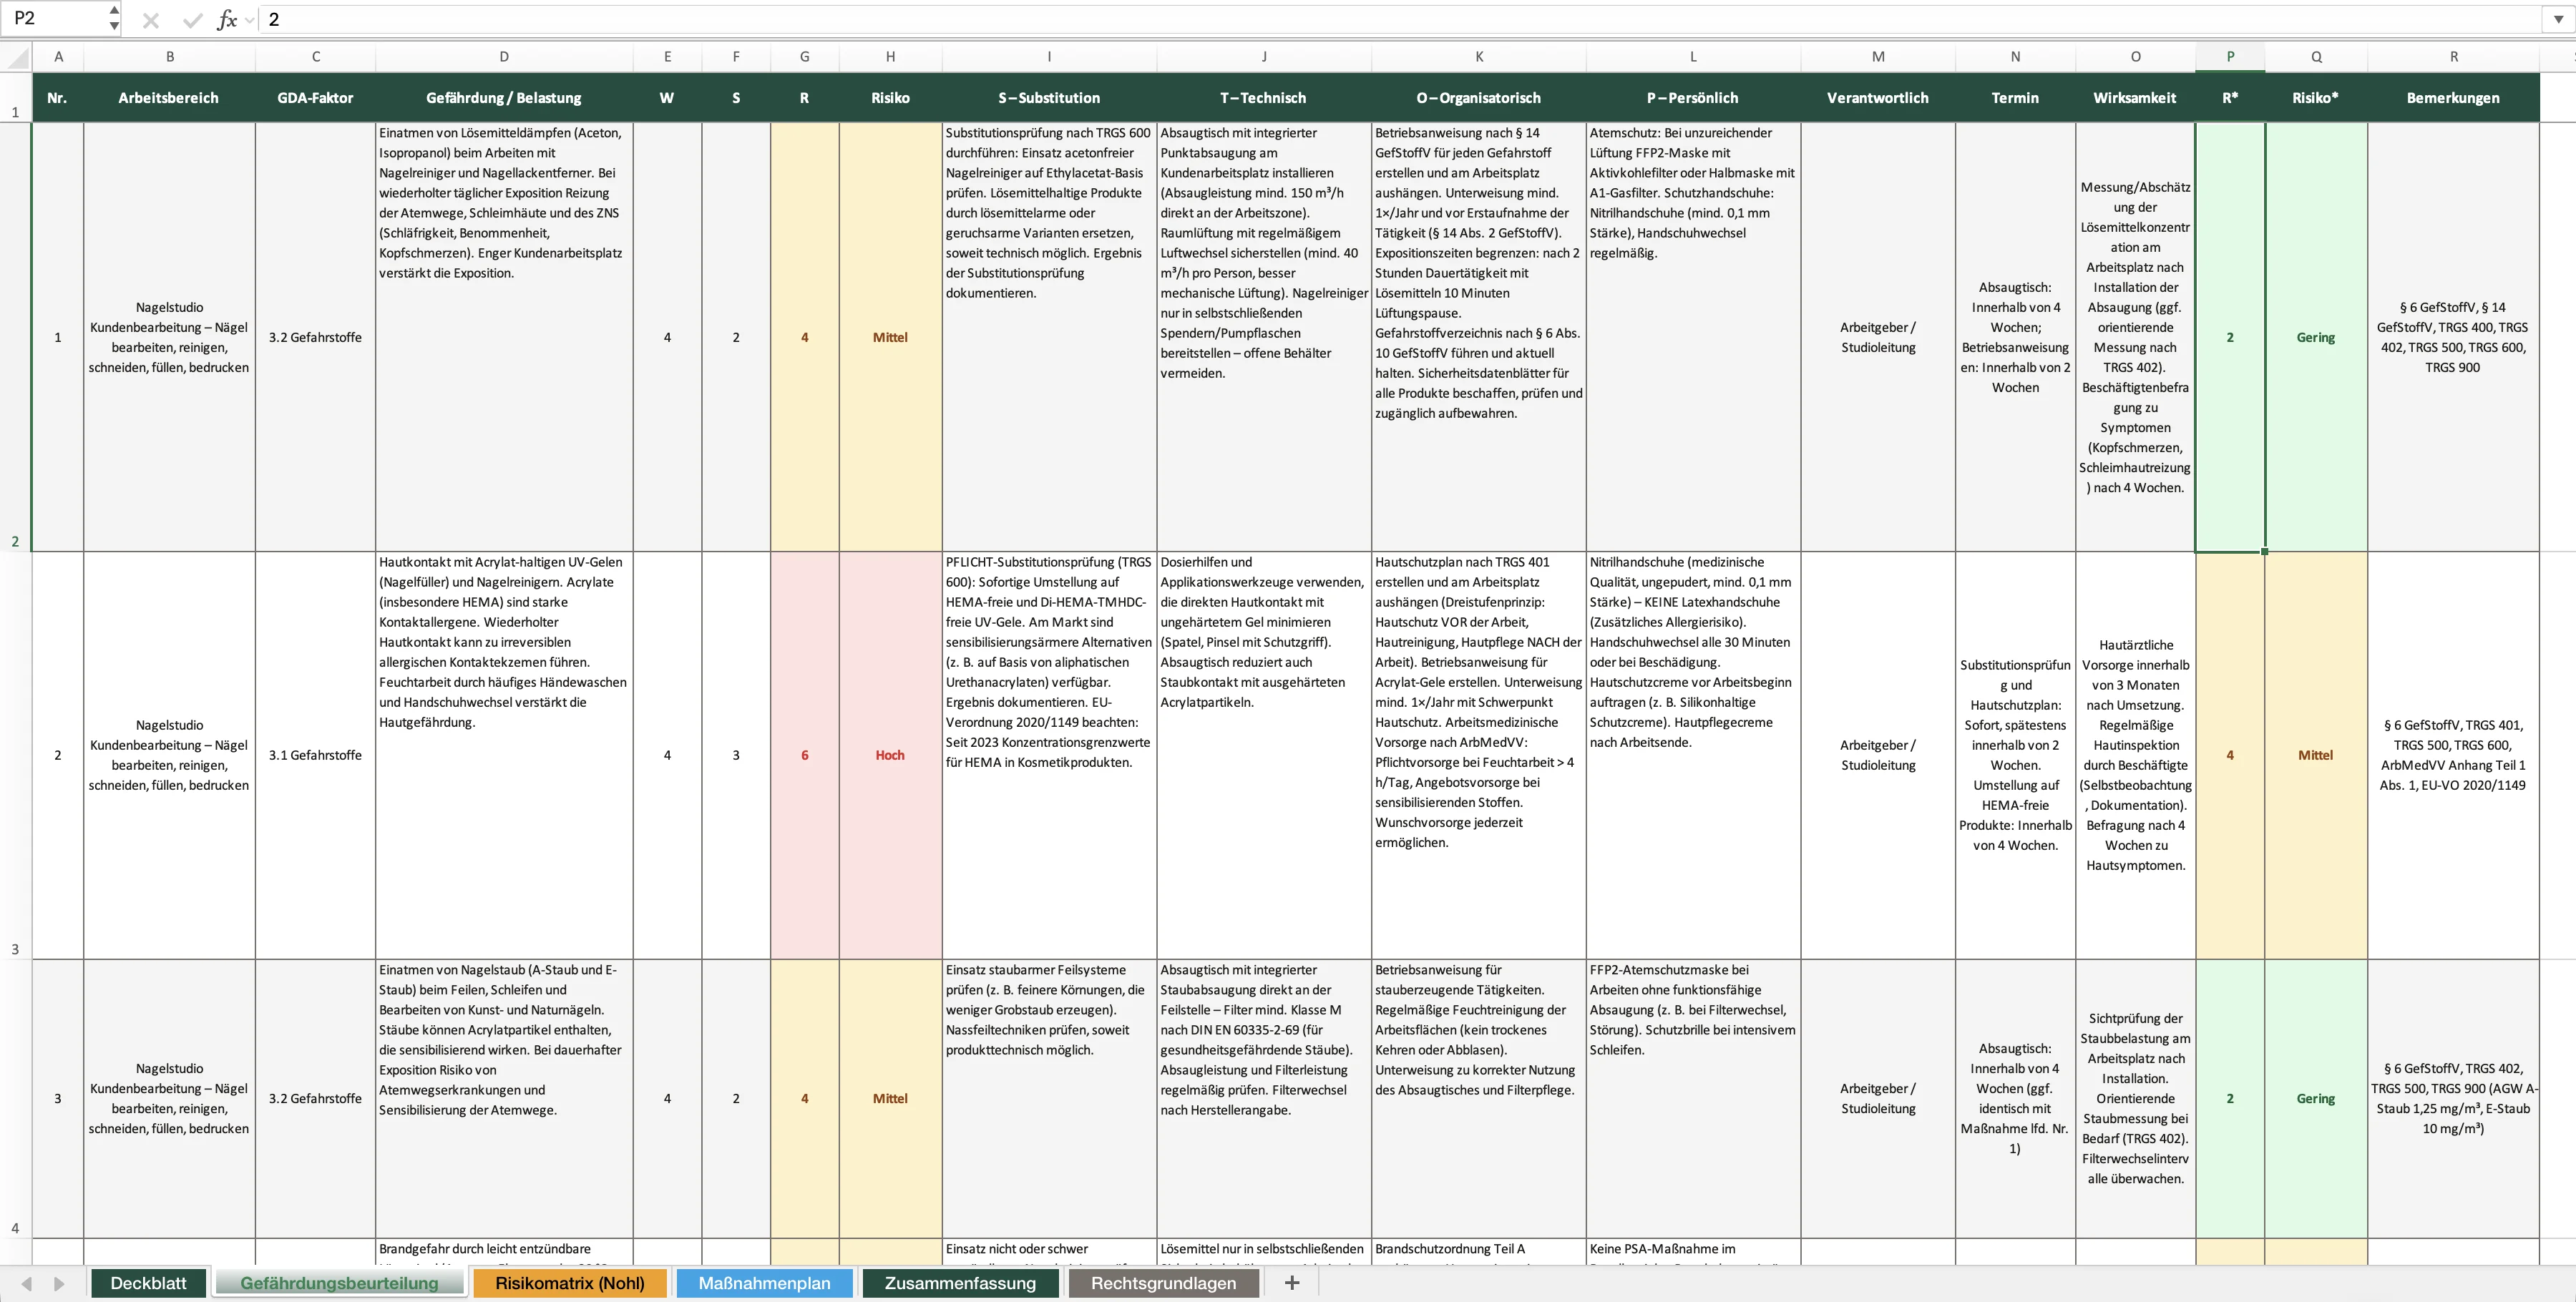The width and height of the screenshot is (2576, 1302).
Task: View the Rechtsgrundlagen sheet
Action: [1161, 1283]
